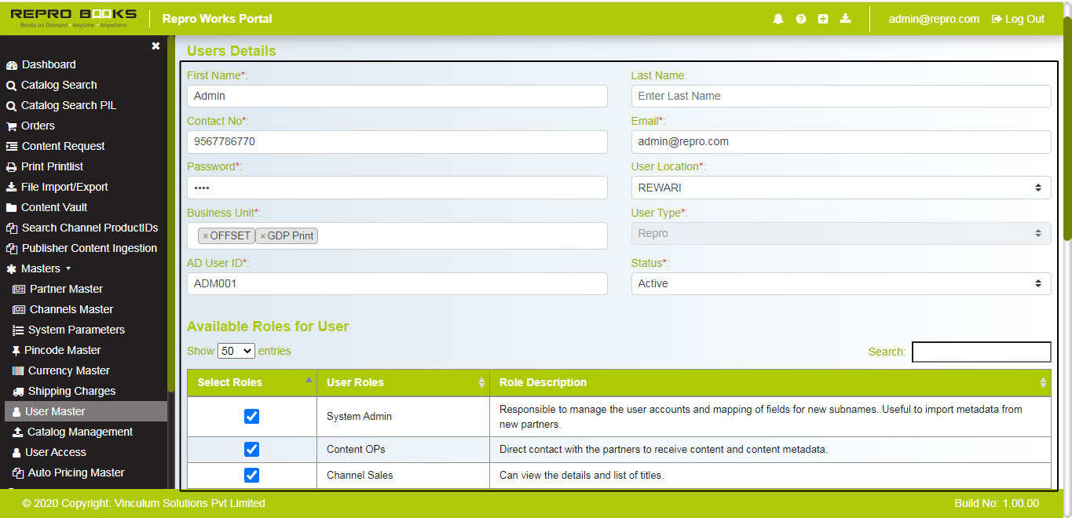
Task: Open the Orders menu item
Action: [x=37, y=126]
